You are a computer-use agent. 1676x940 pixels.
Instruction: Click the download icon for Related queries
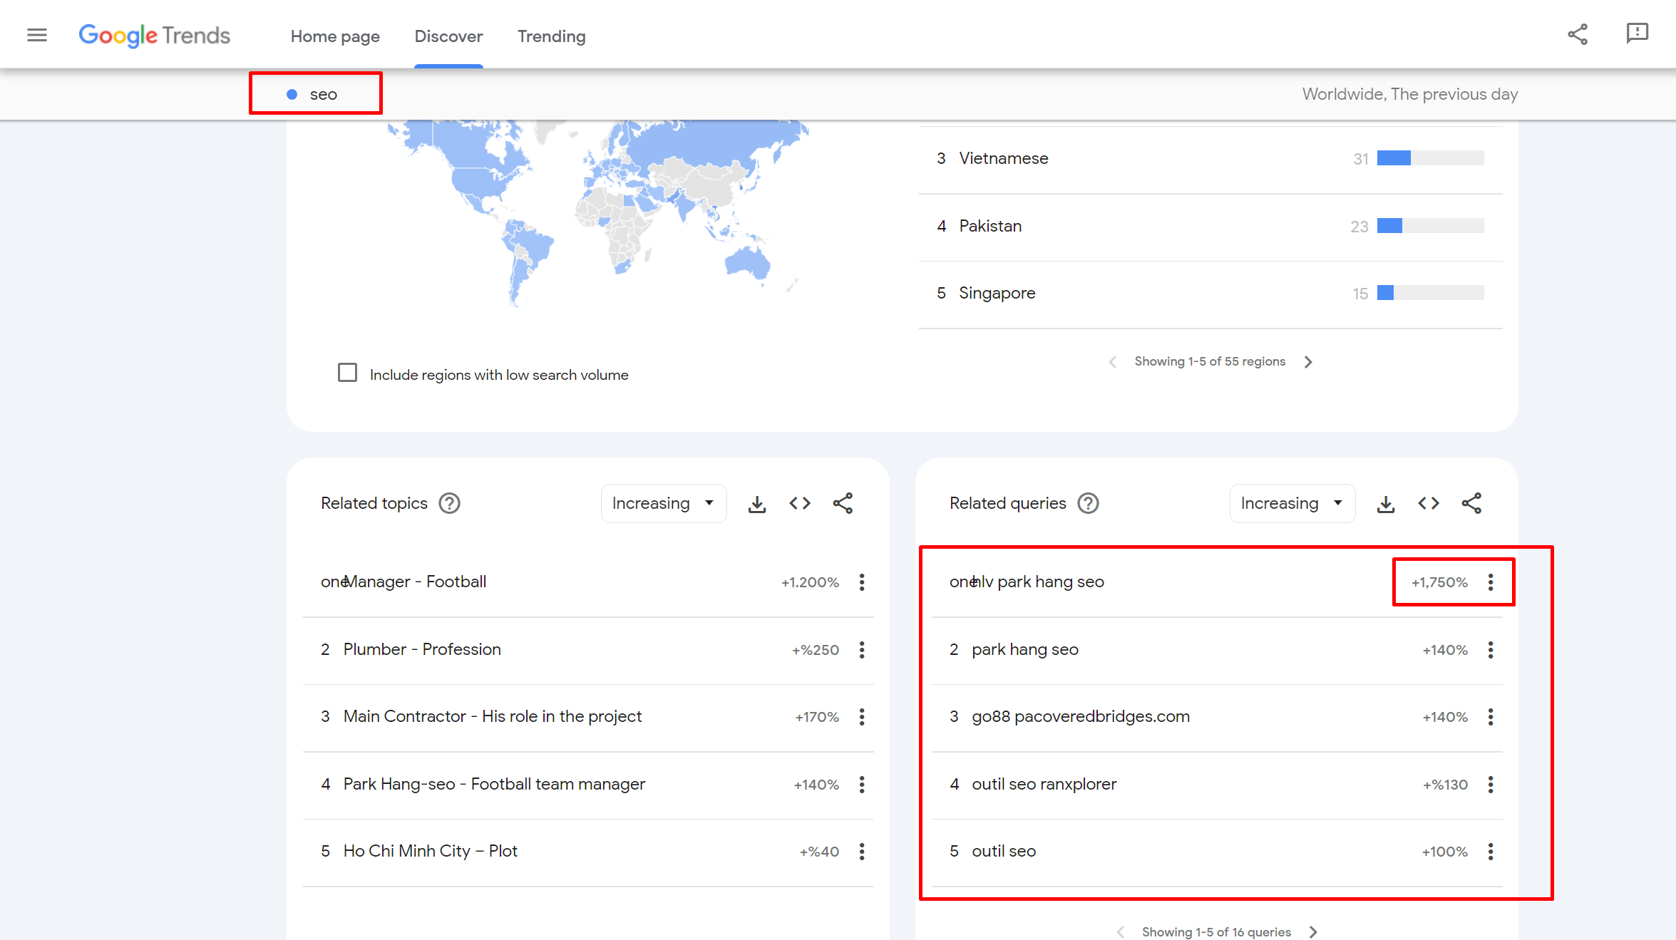tap(1384, 503)
